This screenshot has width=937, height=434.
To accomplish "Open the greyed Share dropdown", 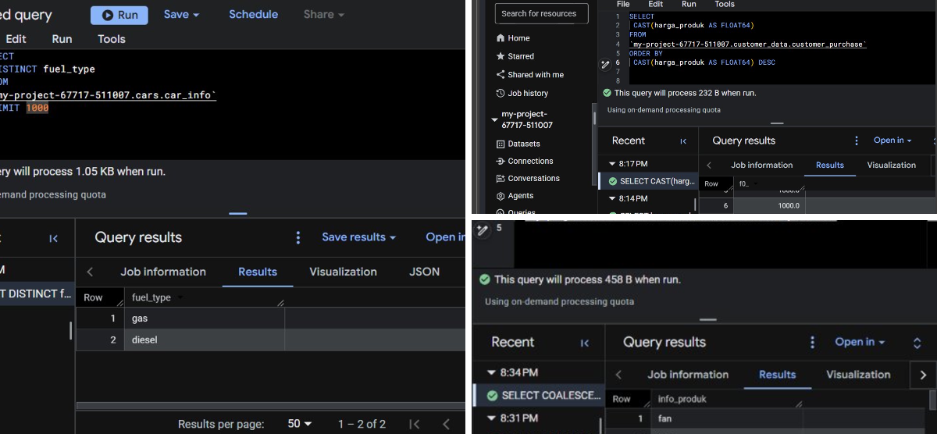I will (323, 15).
